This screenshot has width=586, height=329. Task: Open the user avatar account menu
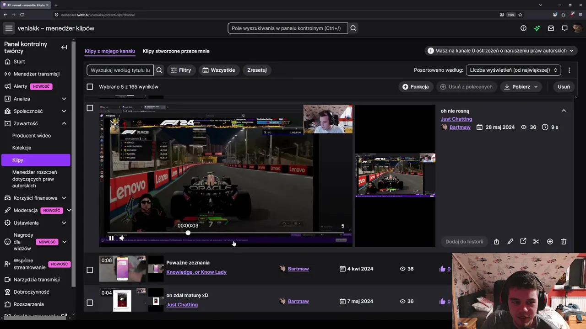pyautogui.click(x=578, y=28)
